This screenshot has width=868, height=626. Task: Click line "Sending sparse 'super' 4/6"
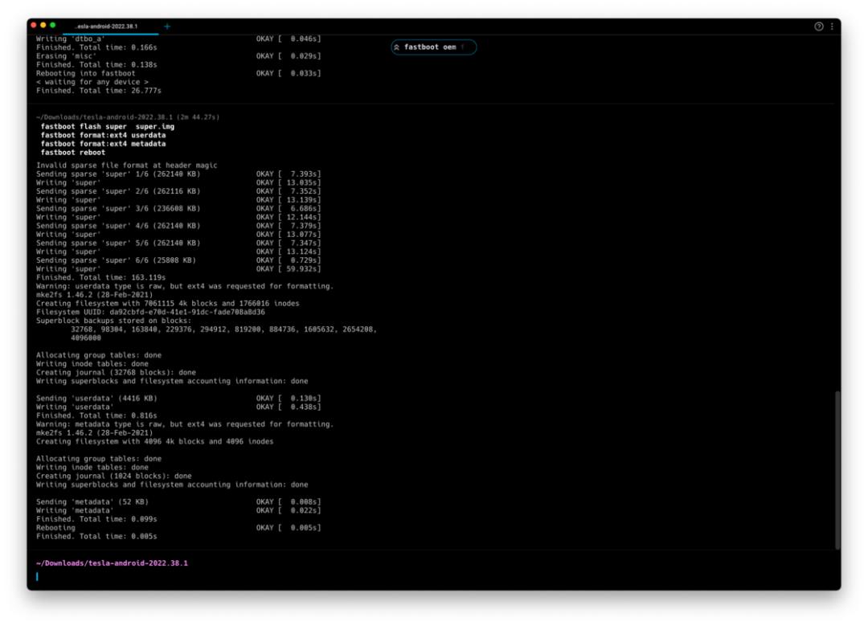tap(118, 225)
